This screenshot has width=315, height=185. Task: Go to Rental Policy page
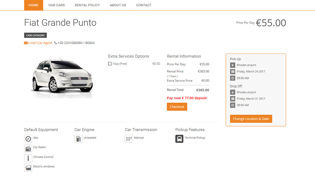tap(87, 5)
